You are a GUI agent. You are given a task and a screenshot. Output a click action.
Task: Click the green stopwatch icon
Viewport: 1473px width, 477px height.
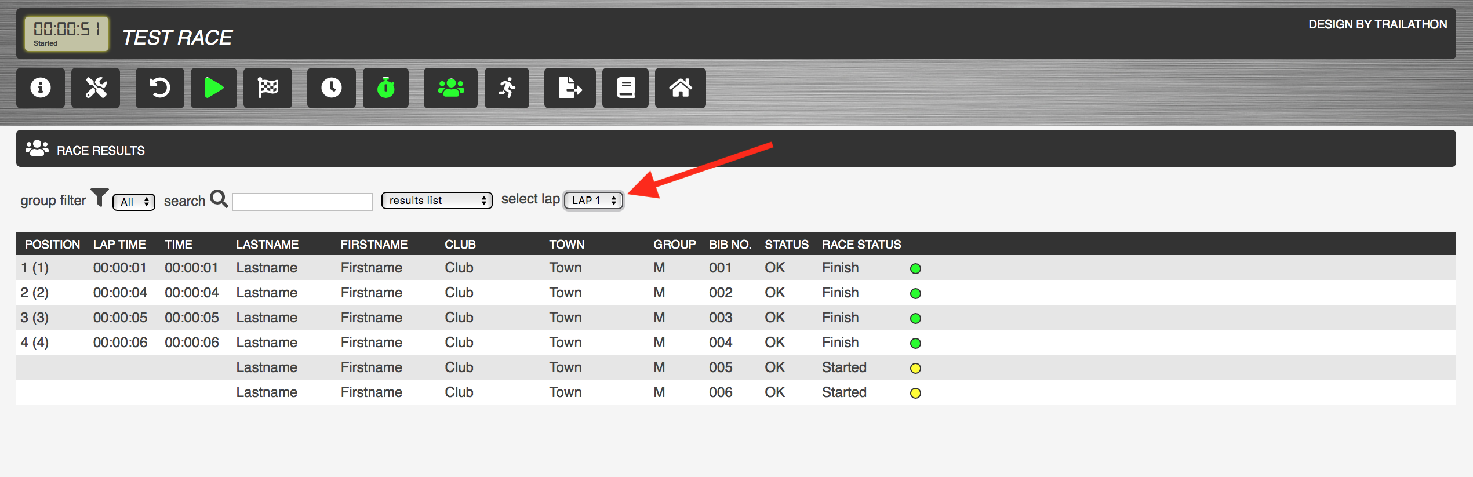[385, 88]
